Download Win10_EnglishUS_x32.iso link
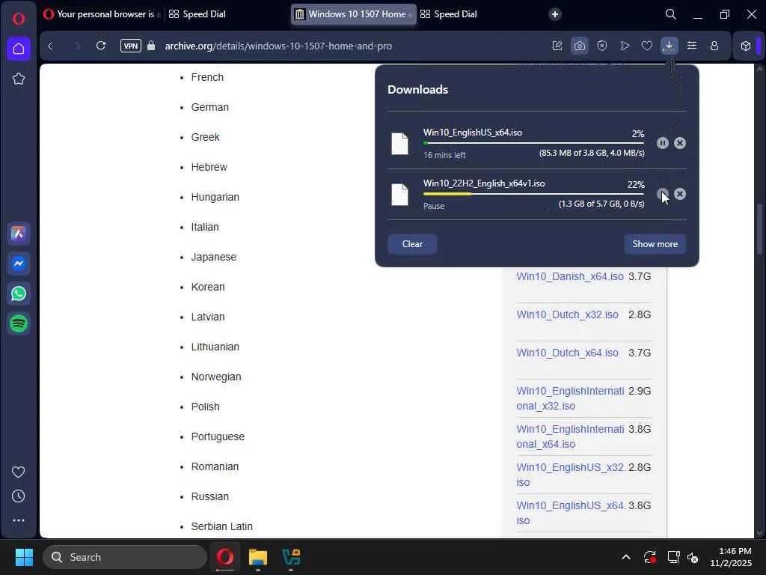 point(570,474)
